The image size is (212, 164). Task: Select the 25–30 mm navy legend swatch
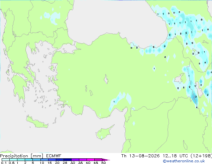click(67, 160)
